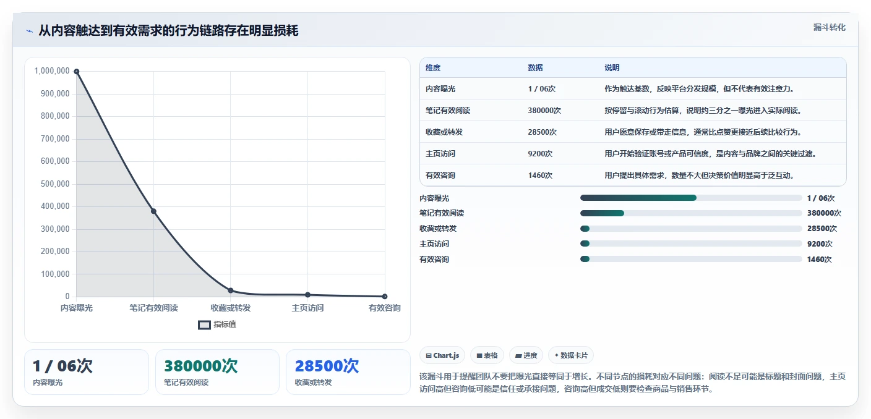
Task: Click the 9200次 cell in the table
Action: 540,154
